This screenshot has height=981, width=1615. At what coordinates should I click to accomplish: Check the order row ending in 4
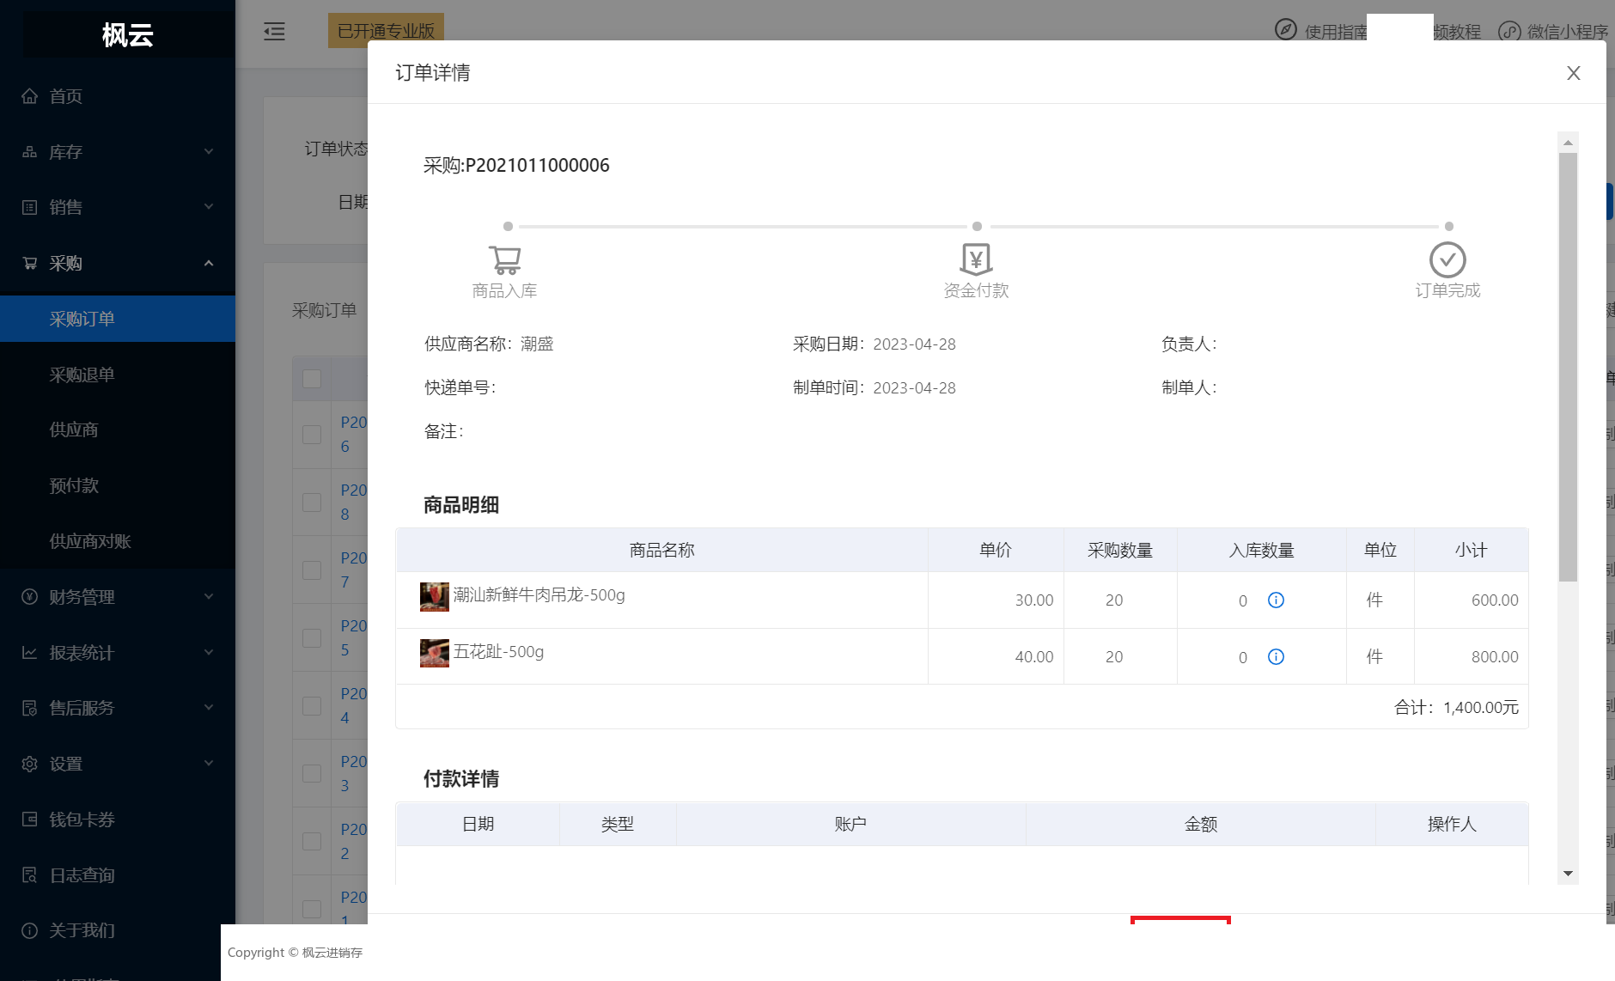[312, 706]
